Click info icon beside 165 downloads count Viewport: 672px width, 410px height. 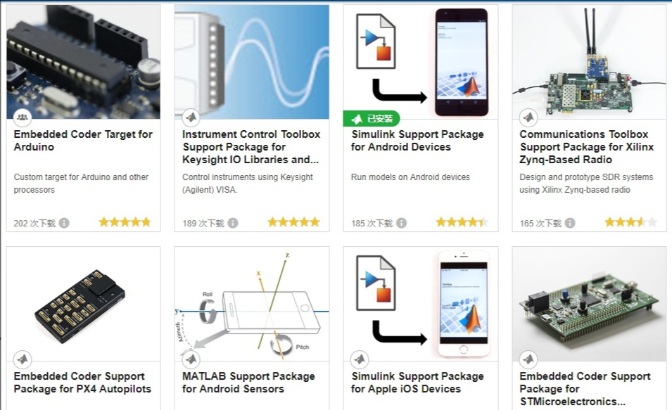[x=570, y=223]
